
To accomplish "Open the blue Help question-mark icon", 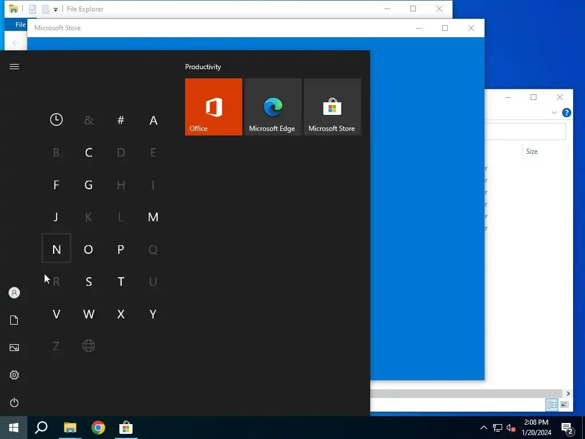I will click(566, 113).
